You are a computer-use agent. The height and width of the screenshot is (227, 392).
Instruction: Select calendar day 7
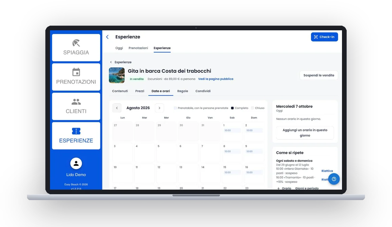(x=210, y=153)
